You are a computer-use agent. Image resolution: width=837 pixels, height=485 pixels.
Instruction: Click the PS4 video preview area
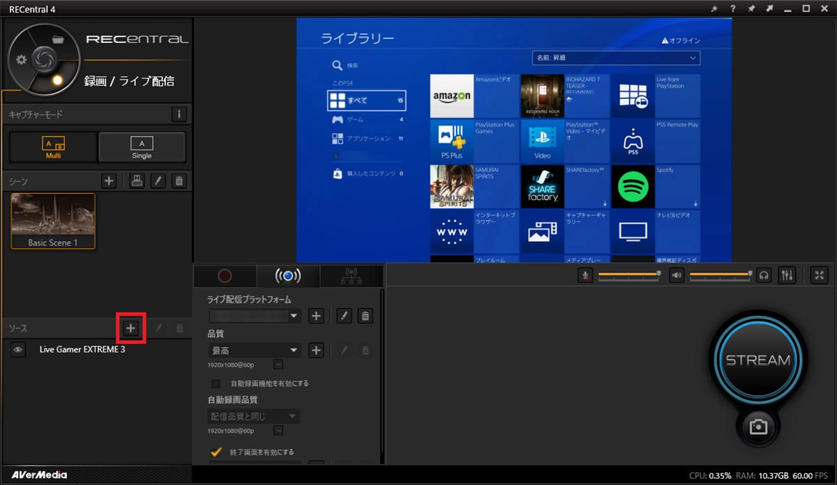514,140
